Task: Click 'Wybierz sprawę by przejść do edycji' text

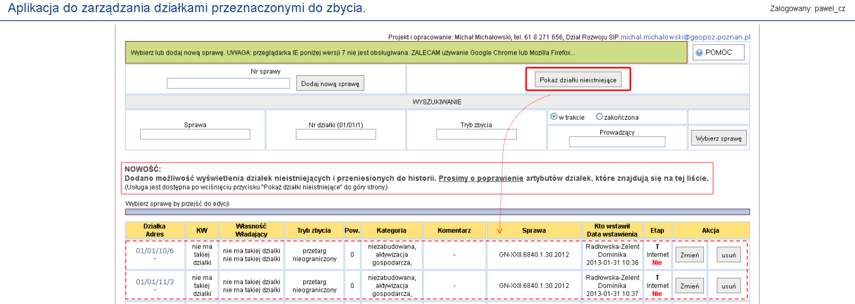Action: pyautogui.click(x=177, y=203)
